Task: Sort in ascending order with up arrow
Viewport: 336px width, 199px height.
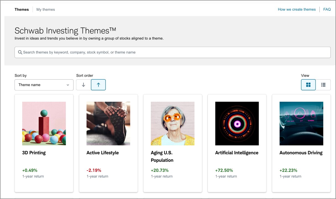Action: click(98, 85)
